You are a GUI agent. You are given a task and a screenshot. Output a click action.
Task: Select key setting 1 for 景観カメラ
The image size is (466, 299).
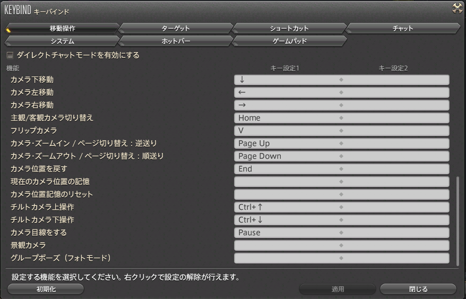288,245
